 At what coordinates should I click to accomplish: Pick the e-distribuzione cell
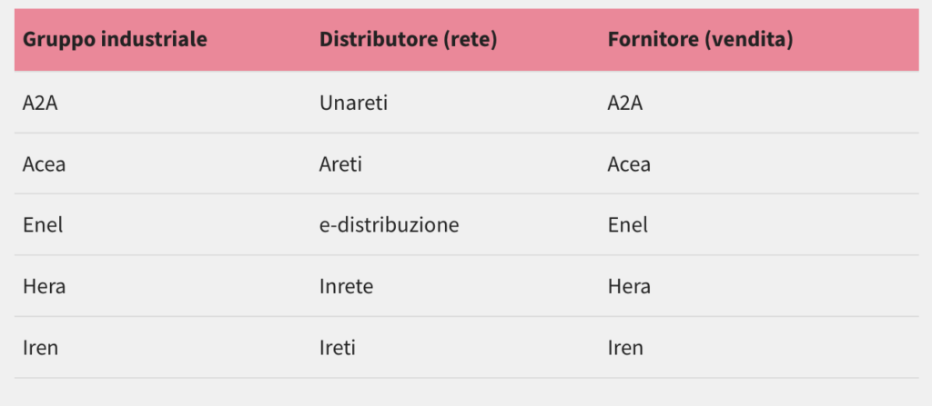pyautogui.click(x=389, y=225)
